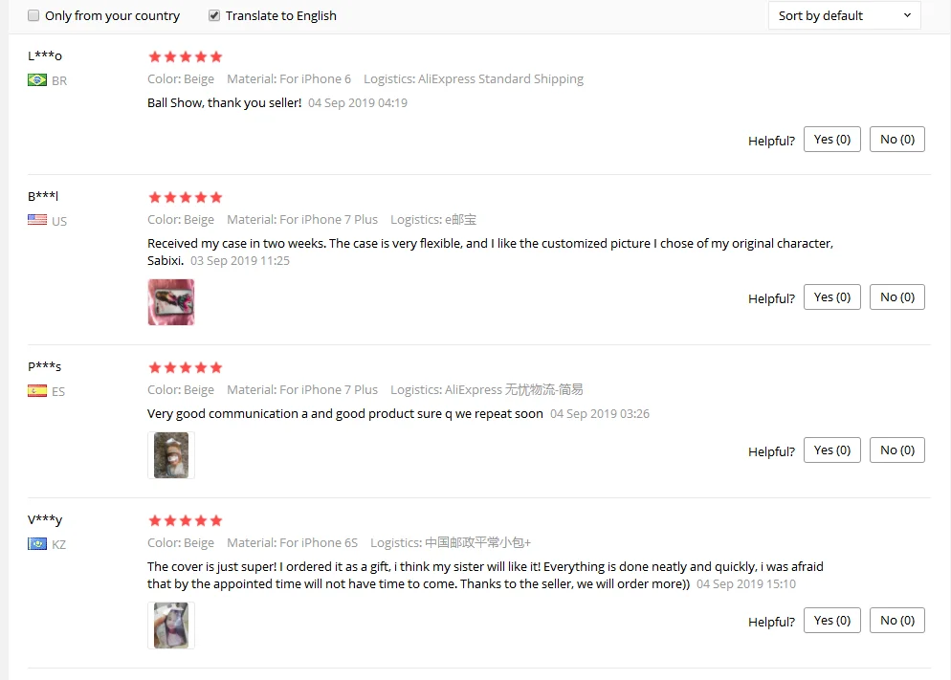The width and height of the screenshot is (951, 680).
Task: Click the star rating on V***y's review
Action: (186, 520)
